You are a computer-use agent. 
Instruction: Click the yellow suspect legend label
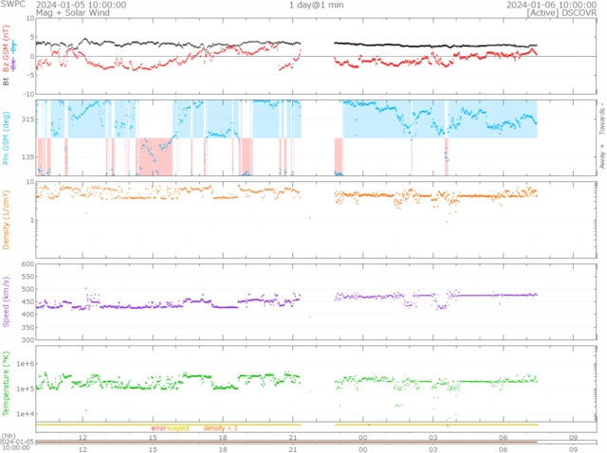point(178,428)
